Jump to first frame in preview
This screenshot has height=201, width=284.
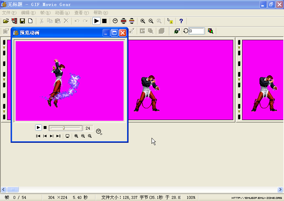[38, 136]
